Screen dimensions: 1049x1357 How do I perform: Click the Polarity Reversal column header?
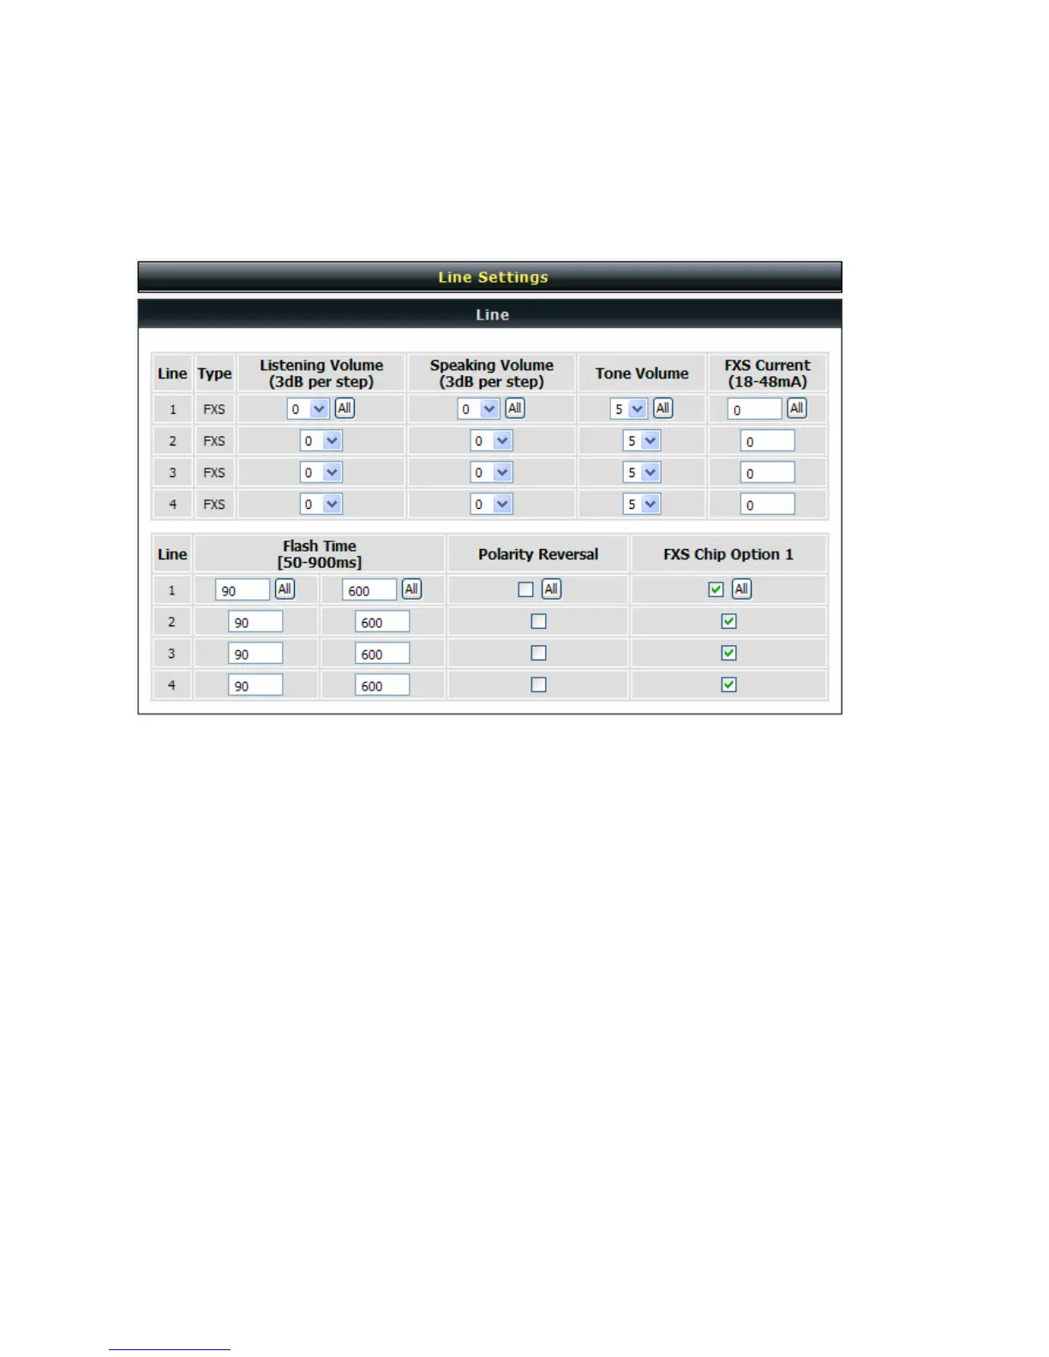(x=538, y=554)
